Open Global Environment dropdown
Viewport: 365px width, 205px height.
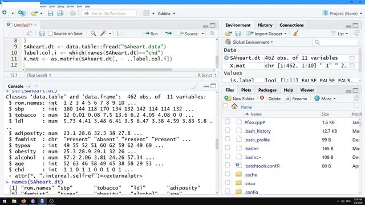[x=249, y=42]
